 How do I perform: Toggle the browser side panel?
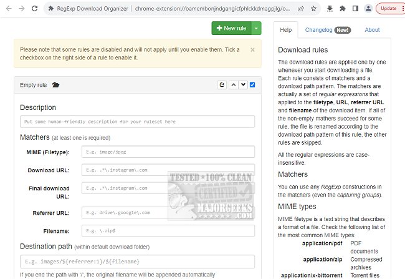[x=355, y=9]
